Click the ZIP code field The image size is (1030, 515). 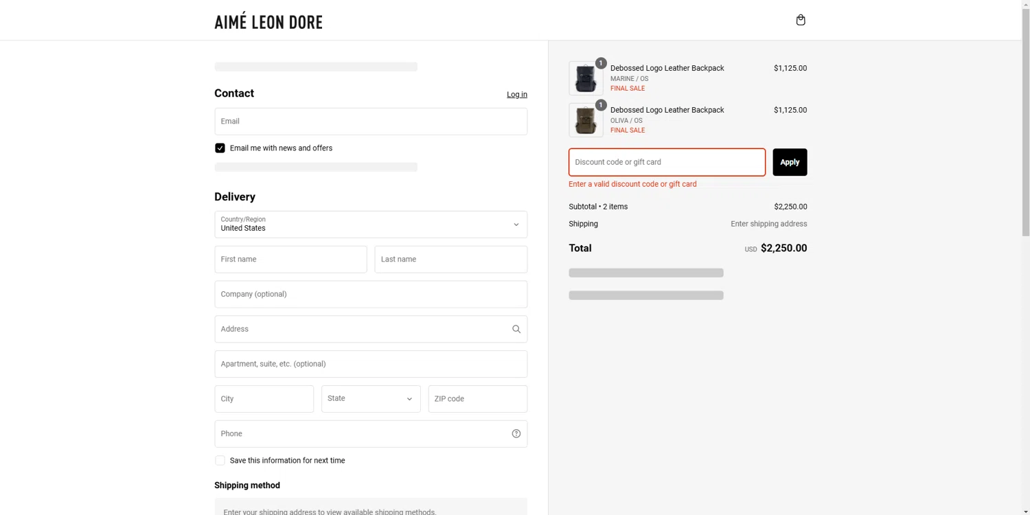pos(478,399)
